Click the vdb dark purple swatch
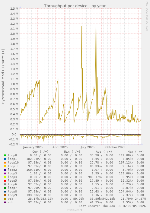The height and width of the screenshot is (213, 150). click(x=5, y=202)
